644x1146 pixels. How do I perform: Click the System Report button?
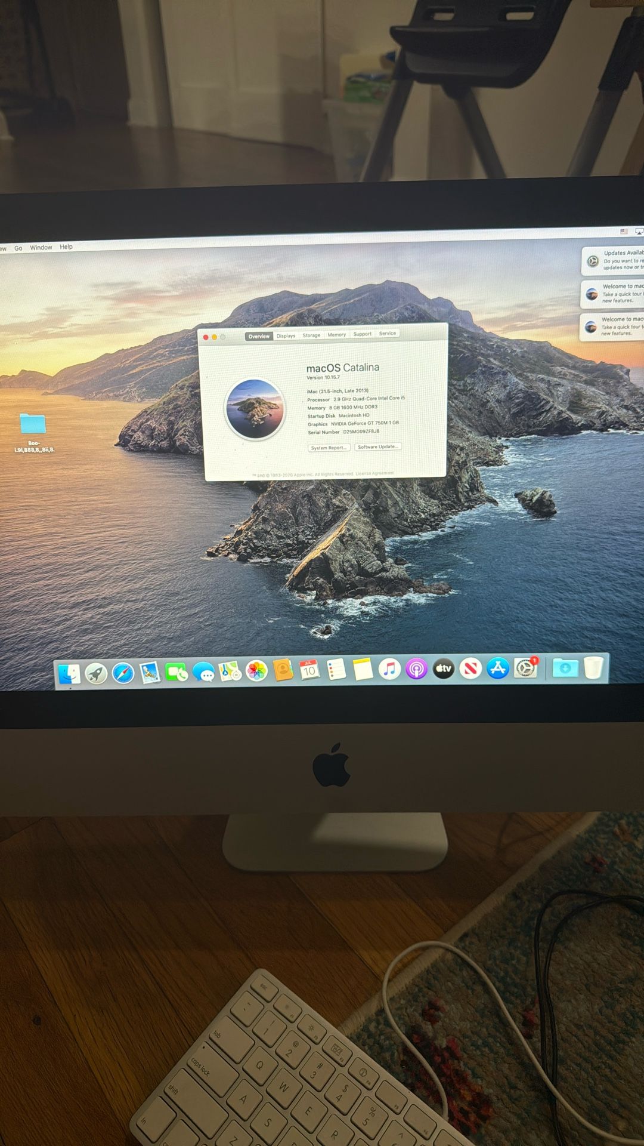pos(329,448)
